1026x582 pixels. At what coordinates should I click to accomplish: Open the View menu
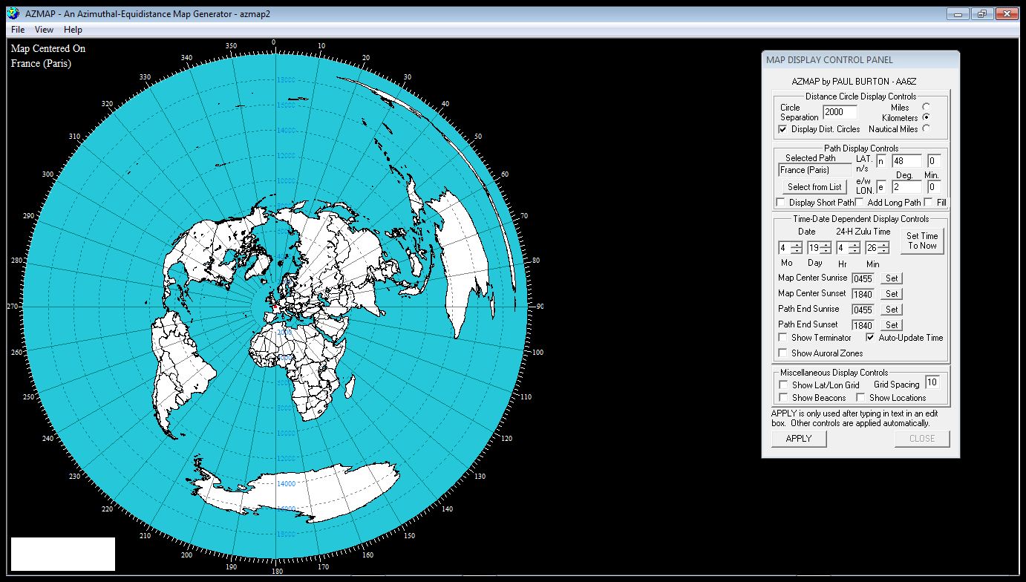44,29
